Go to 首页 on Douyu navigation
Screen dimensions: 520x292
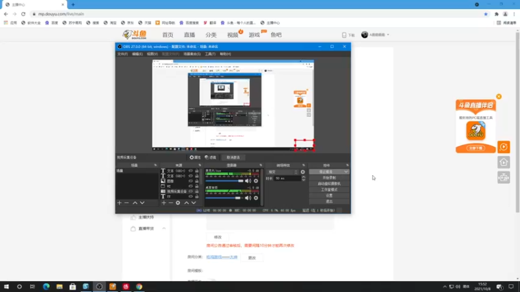point(168,35)
